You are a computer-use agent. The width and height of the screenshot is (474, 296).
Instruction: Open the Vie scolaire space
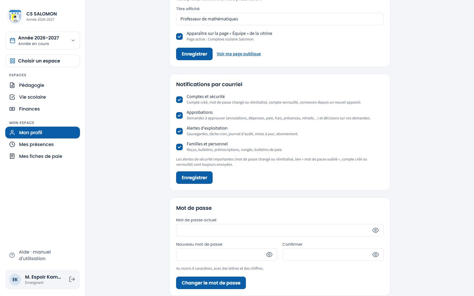pyautogui.click(x=43, y=97)
